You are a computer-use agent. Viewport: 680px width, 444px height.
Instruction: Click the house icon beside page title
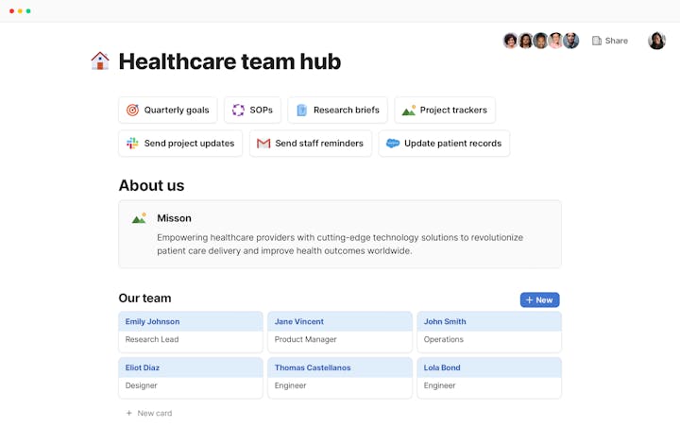(99, 61)
